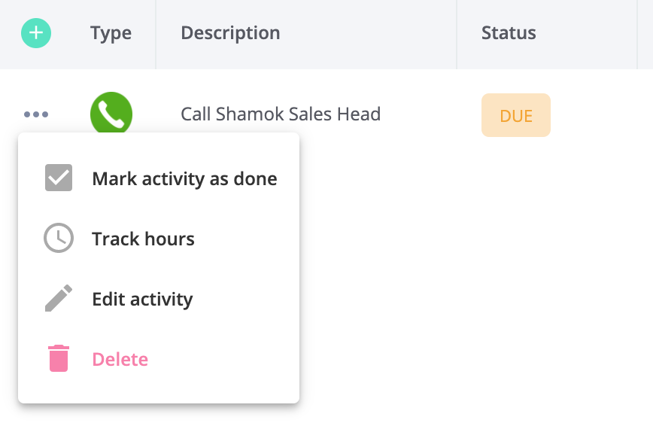Screen dimensions: 653x426
Task: Click the orange DUE status badge
Action: [x=516, y=115]
